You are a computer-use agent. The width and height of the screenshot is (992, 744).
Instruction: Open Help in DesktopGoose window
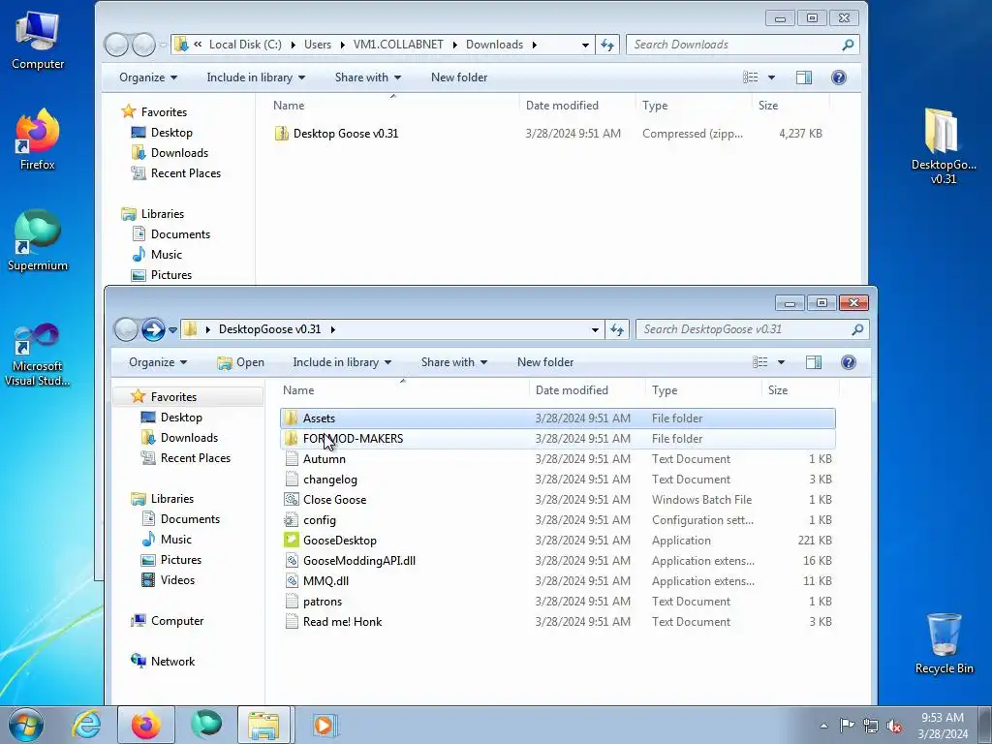[849, 362]
